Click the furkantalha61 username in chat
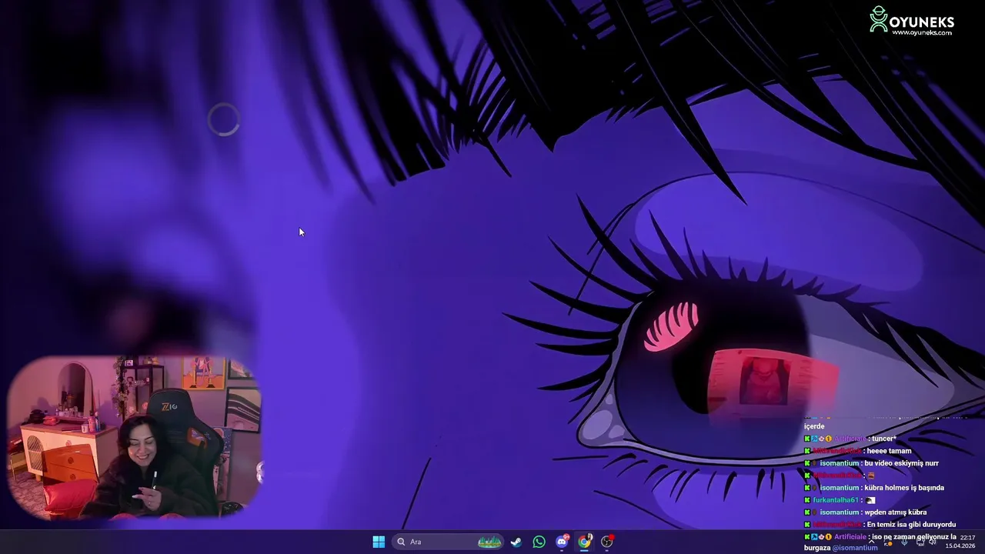The width and height of the screenshot is (985, 554). 836,500
